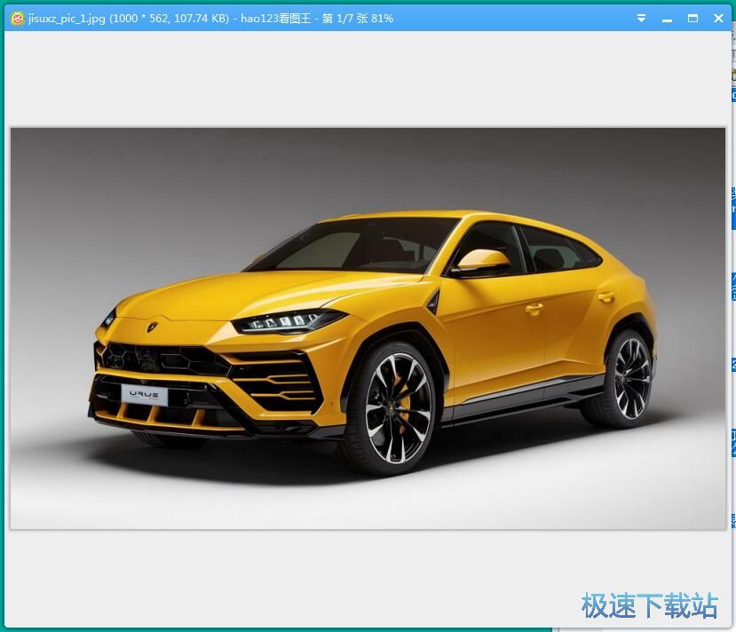Maximize the image viewer window
The height and width of the screenshot is (632, 736).
coord(692,17)
